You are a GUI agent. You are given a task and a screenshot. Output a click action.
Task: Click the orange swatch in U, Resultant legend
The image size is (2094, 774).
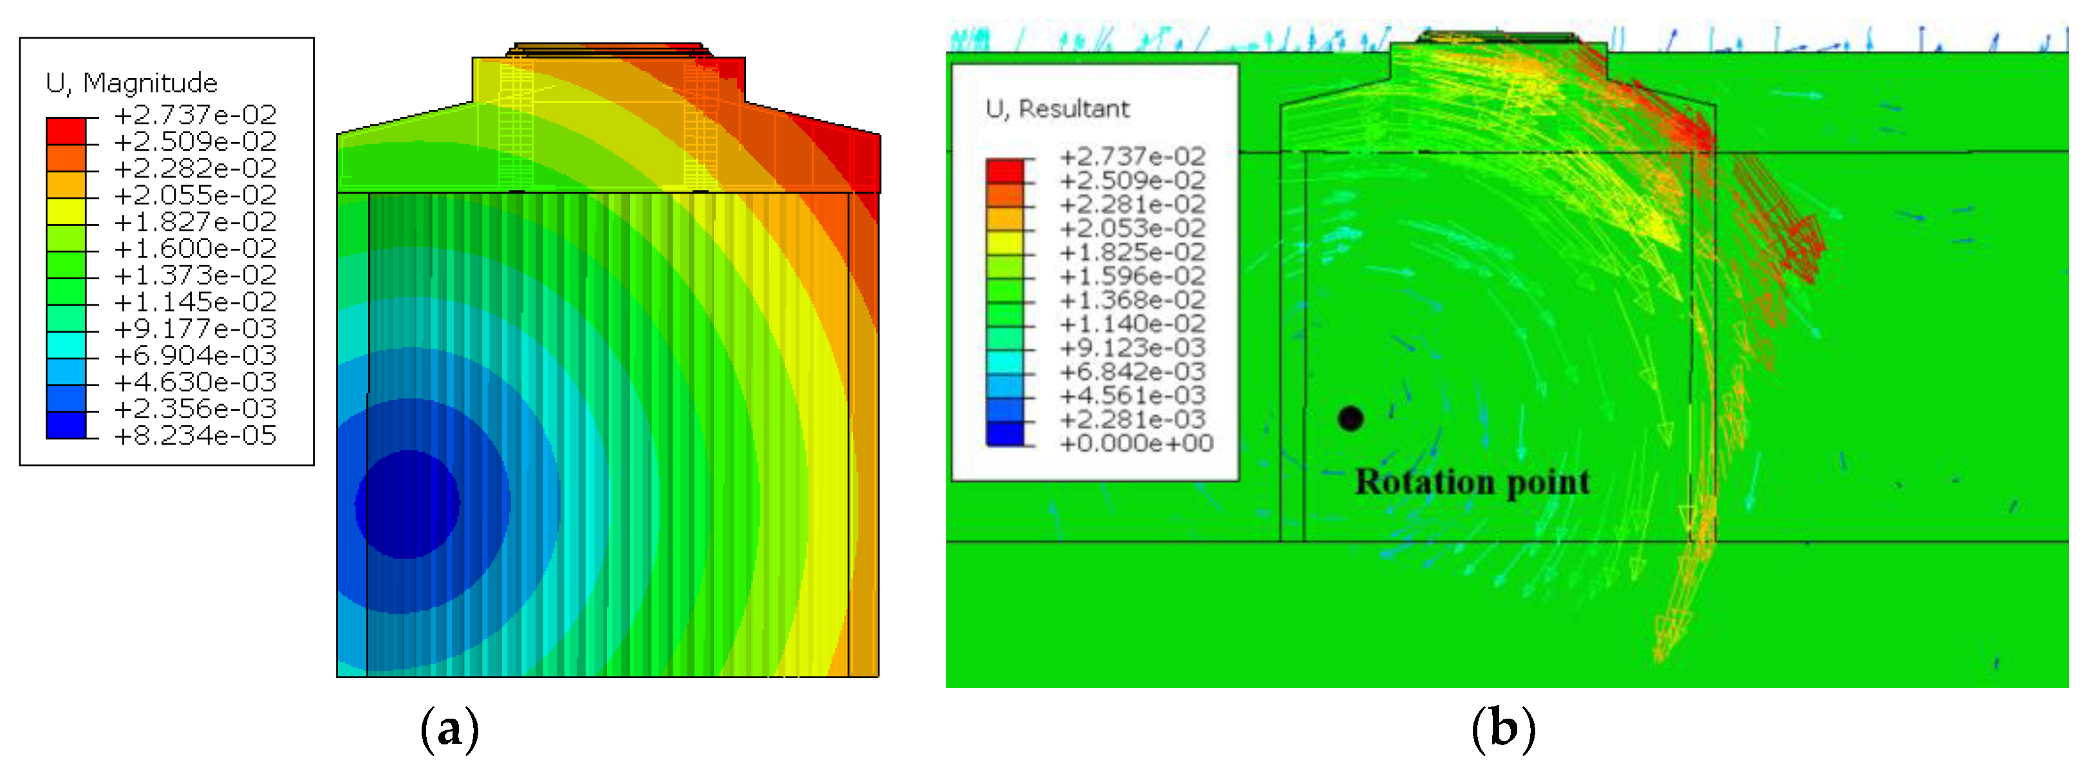coord(1005,195)
